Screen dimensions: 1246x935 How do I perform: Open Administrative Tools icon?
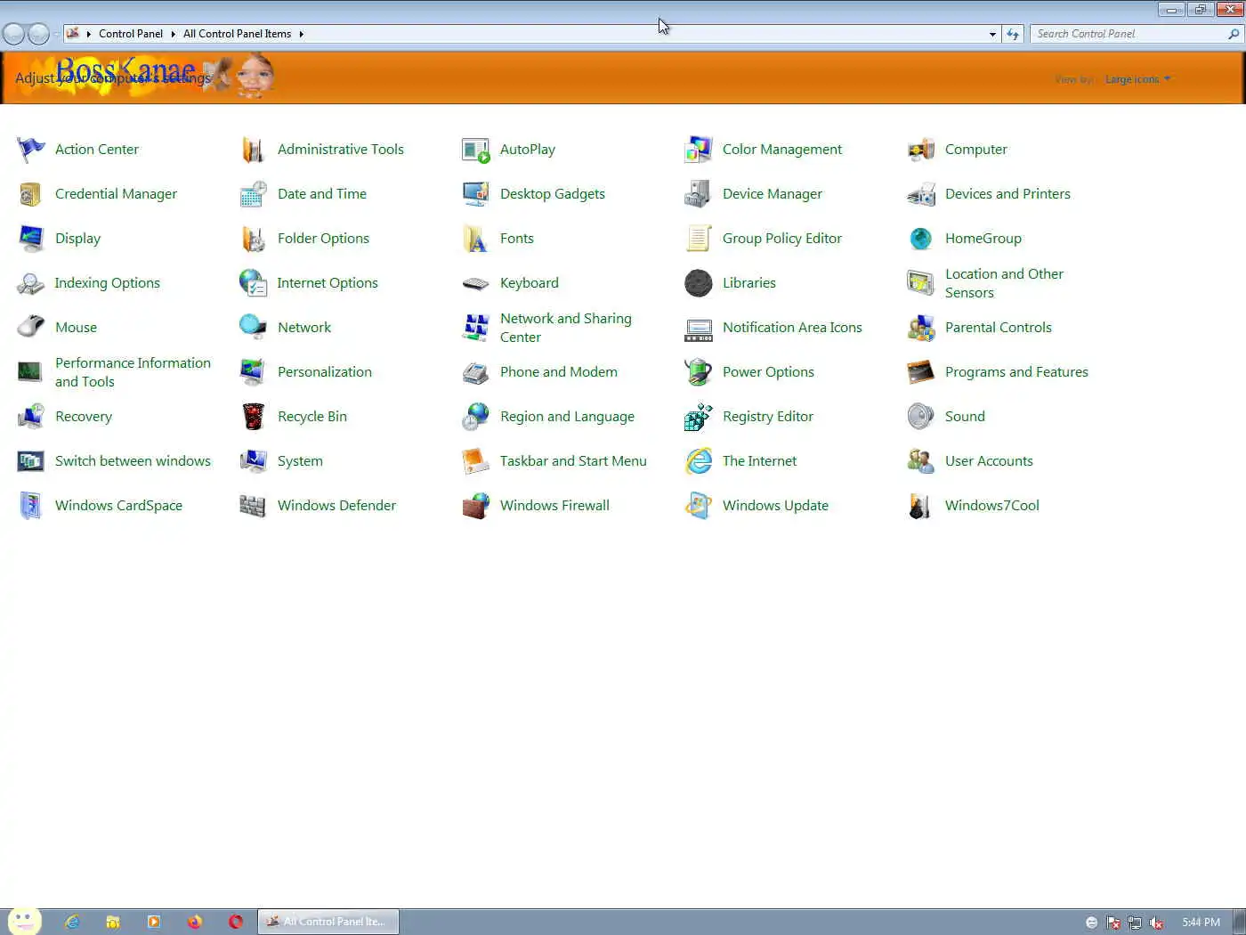tap(254, 150)
